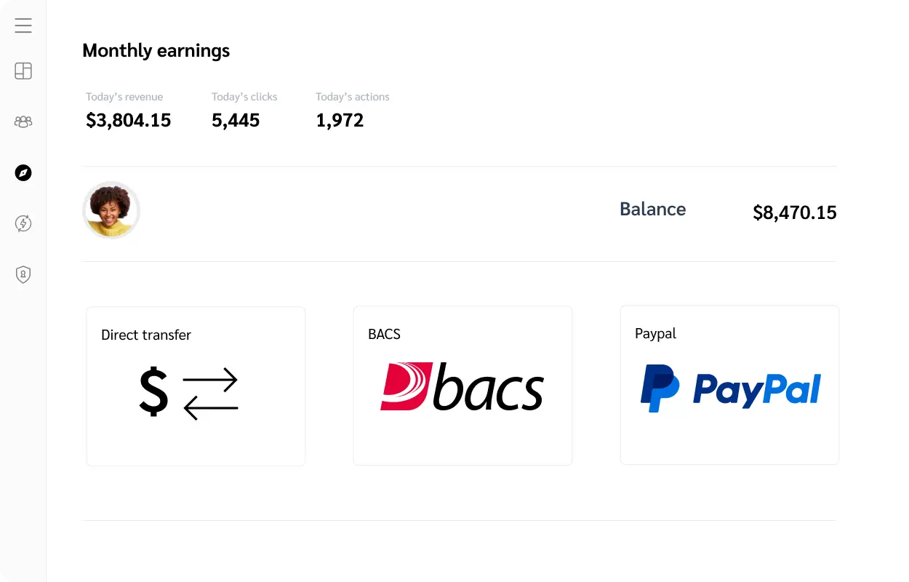Open the team members sidebar icon
Image resolution: width=909 pixels, height=582 pixels.
click(23, 121)
